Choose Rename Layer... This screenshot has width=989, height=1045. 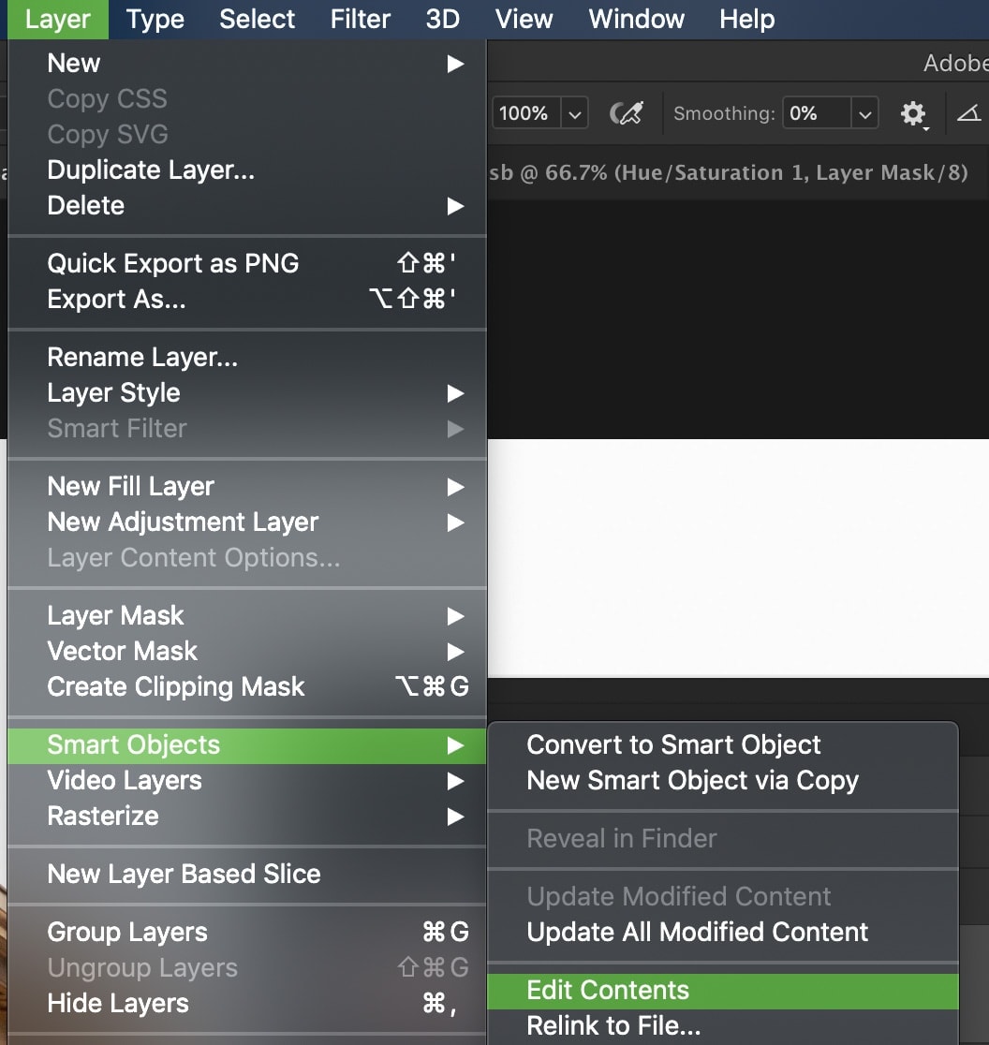pos(247,357)
